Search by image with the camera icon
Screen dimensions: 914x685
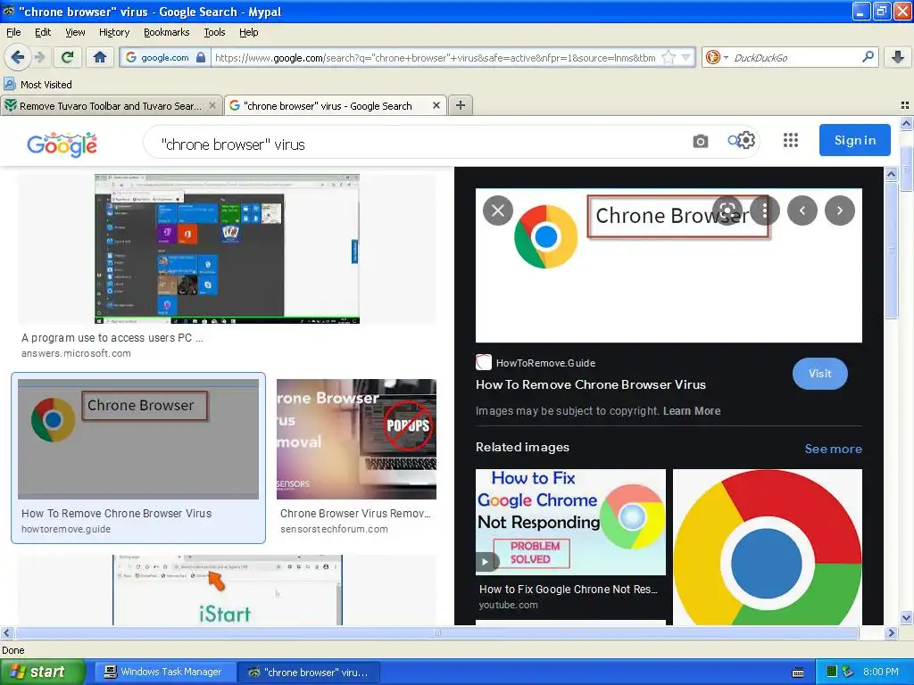click(x=700, y=141)
